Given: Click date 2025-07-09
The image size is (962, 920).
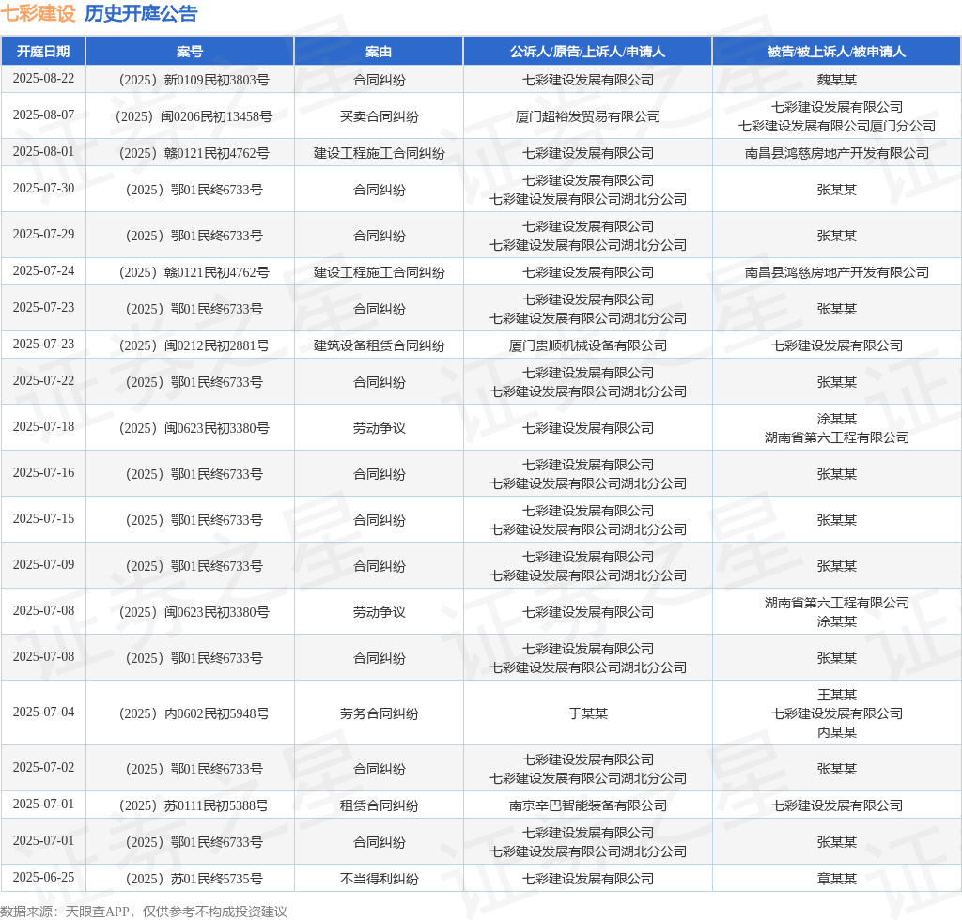Looking at the screenshot, I should click(x=43, y=564).
